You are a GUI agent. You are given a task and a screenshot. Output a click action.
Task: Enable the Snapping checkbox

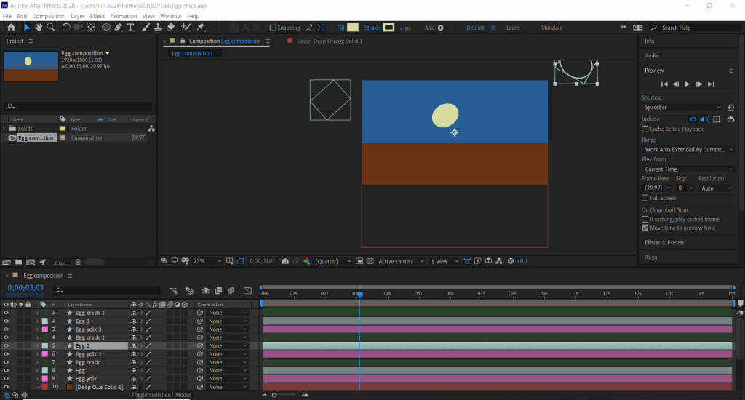273,28
